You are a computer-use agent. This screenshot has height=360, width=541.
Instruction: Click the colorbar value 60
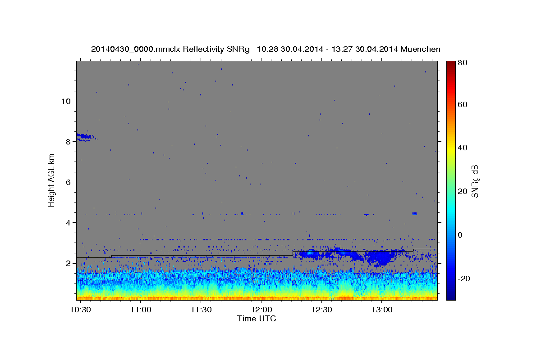(x=463, y=104)
